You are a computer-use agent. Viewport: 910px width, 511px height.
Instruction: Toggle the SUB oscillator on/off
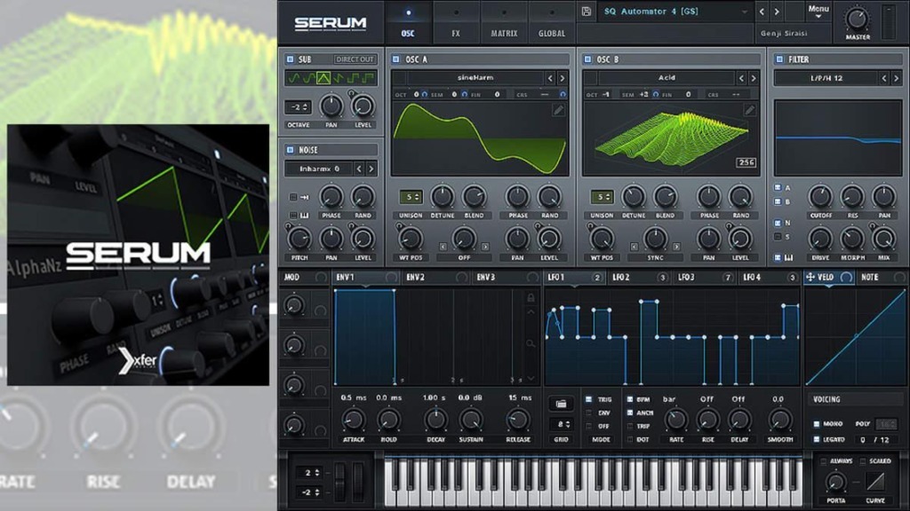click(x=291, y=59)
